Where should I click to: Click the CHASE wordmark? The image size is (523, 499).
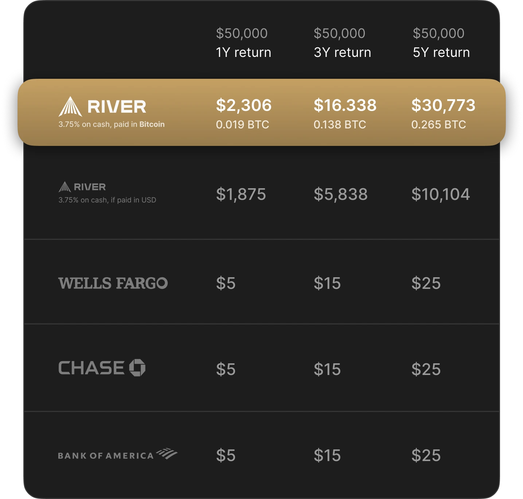pyautogui.click(x=91, y=368)
